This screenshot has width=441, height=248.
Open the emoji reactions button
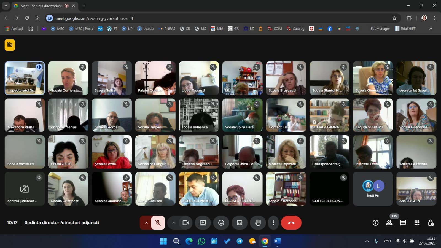[x=221, y=223]
